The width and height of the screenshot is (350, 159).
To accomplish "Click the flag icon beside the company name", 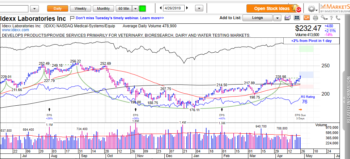I will (x=72, y=18).
